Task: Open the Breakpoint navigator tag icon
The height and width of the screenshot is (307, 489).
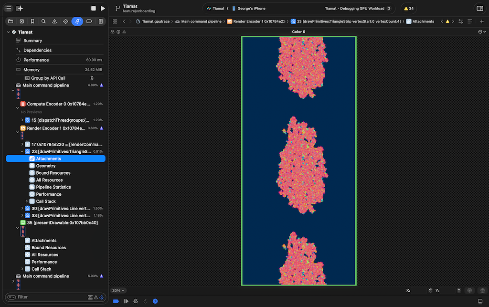Action: 89,21
